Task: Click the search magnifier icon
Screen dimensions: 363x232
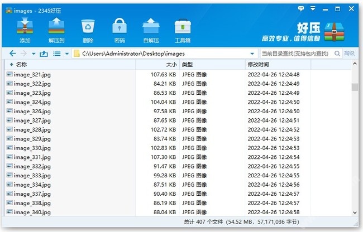Action: click(337, 54)
